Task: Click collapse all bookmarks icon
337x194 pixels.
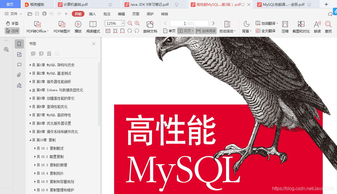Action: 41,54
